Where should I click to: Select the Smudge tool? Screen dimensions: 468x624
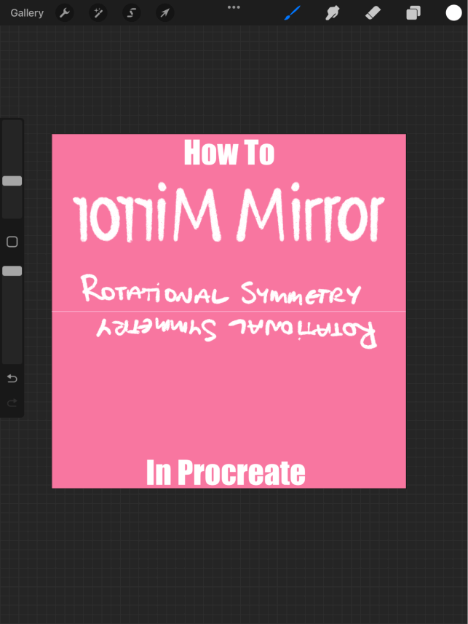[333, 12]
